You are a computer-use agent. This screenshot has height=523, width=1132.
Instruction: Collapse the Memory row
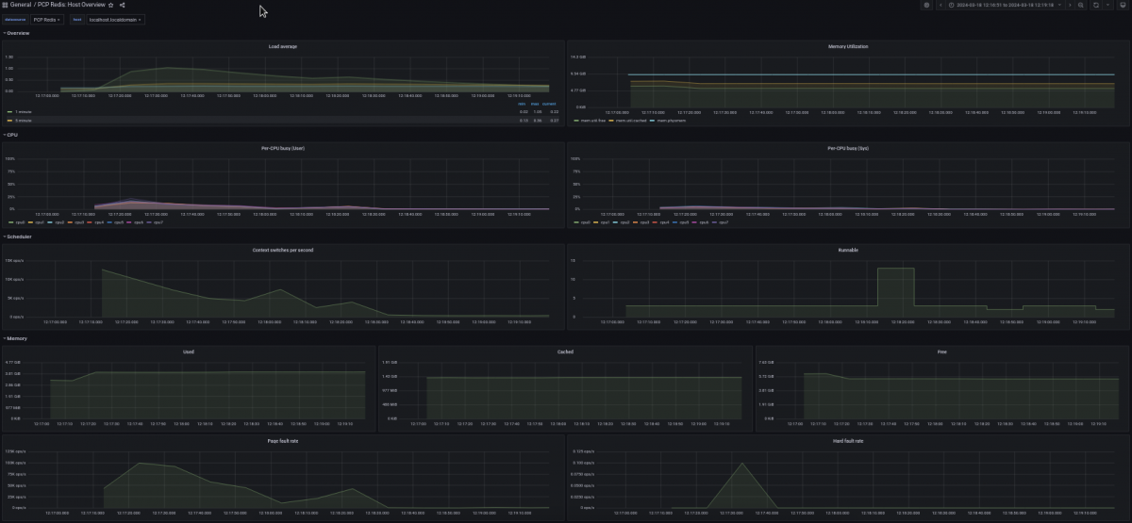[x=14, y=337]
